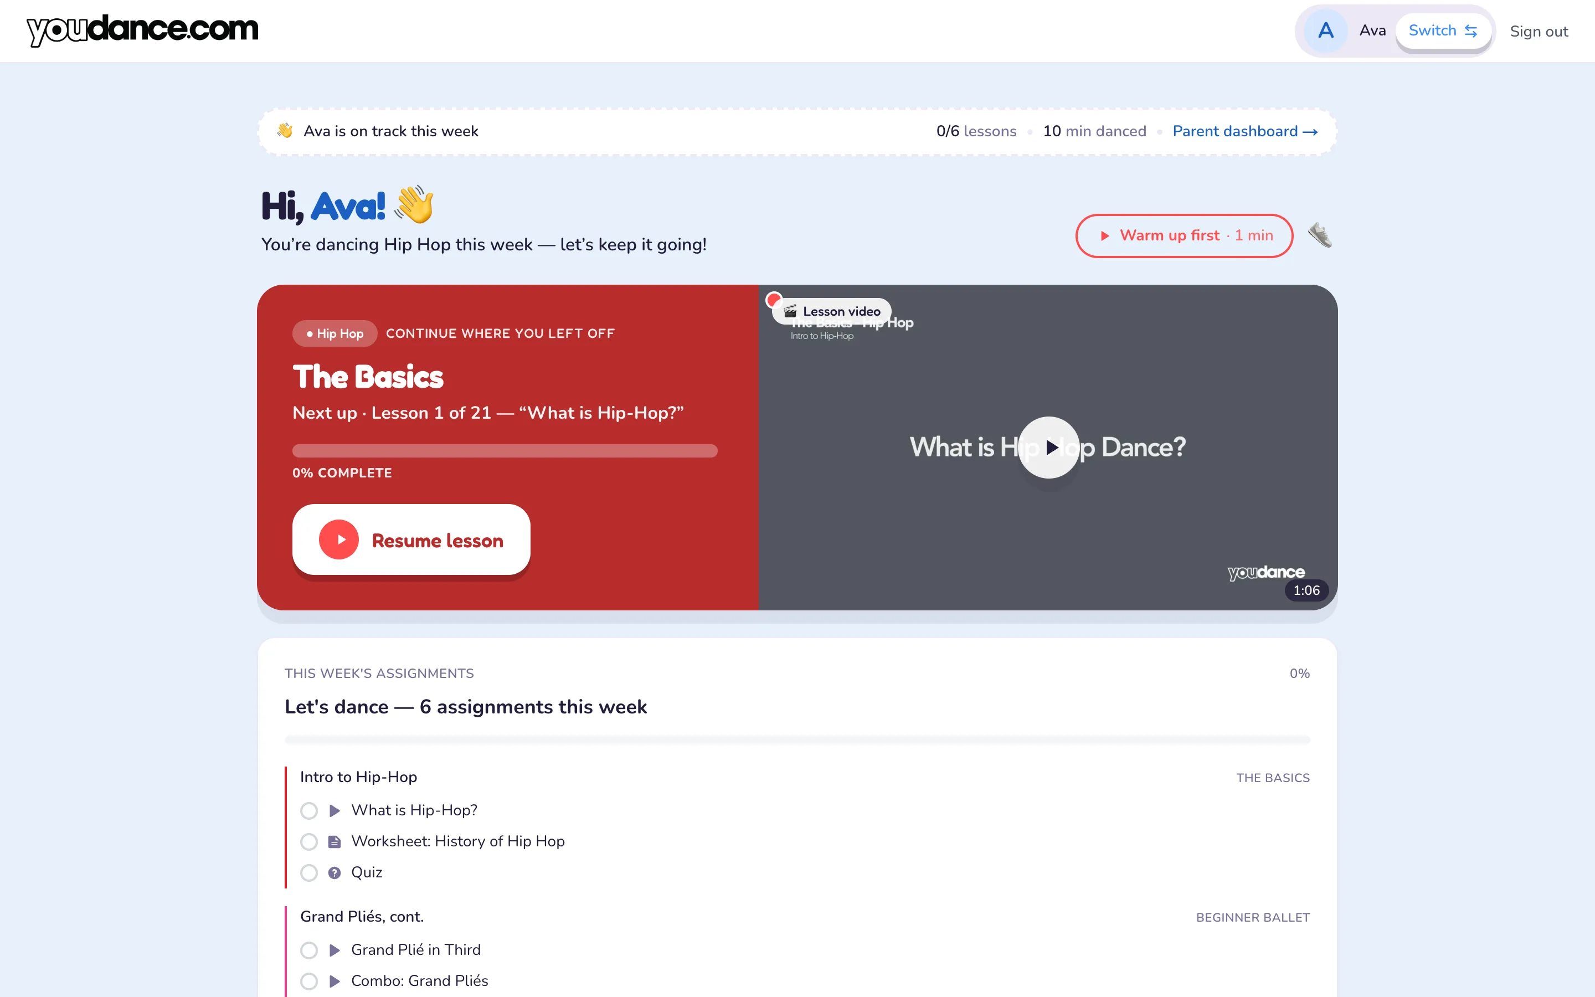Click The Basics course progress bar
This screenshot has height=997, width=1595.
tap(505, 451)
